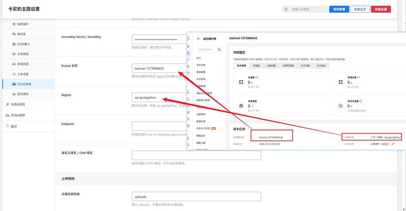Viewport: 406px width, 211px height.
Task: Click the Bucket 名称 input field
Action: (x=159, y=68)
